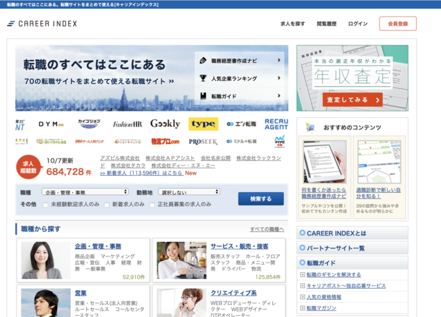
Task: Open the すべての職種へ link
Action: (x=267, y=229)
